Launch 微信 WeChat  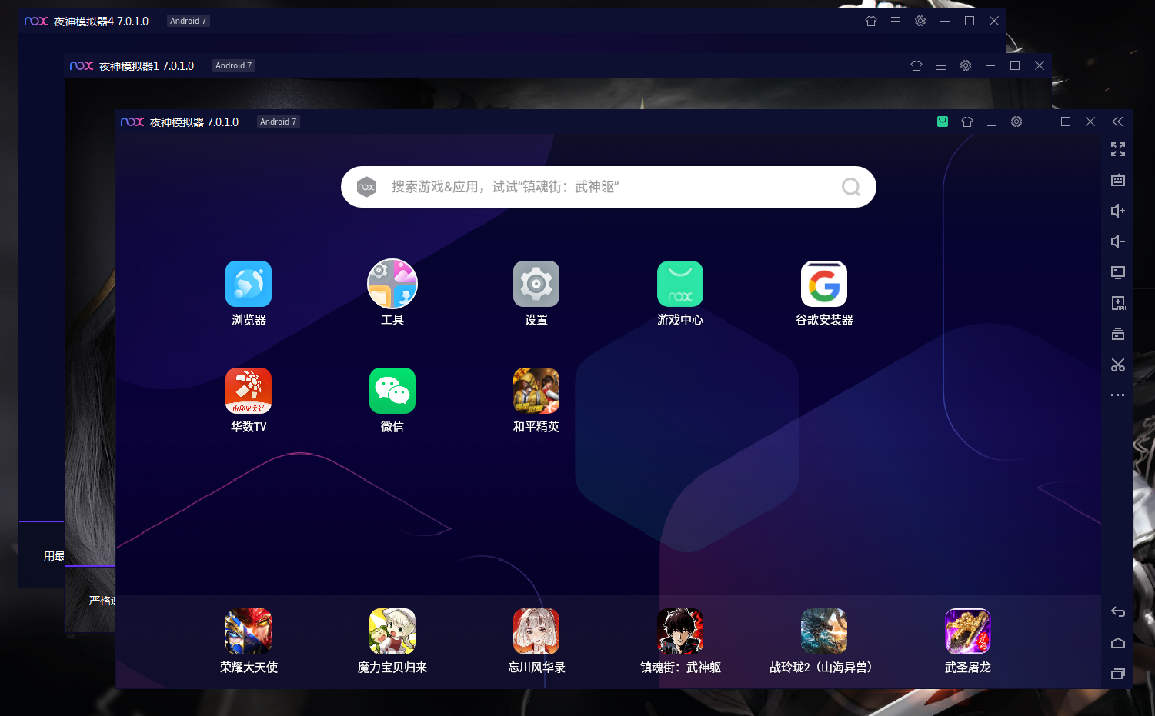(x=392, y=391)
